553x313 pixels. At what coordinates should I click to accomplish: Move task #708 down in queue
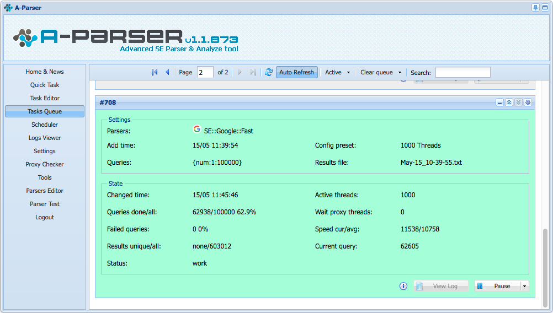pyautogui.click(x=518, y=102)
